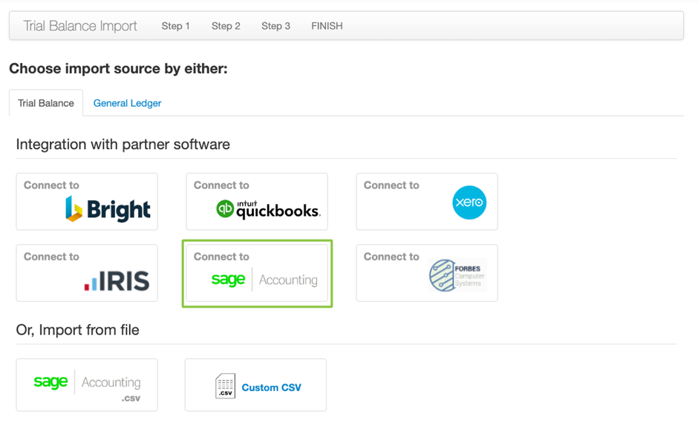
Task: Open the Sage Accounting .csv file import
Action: tap(87, 385)
